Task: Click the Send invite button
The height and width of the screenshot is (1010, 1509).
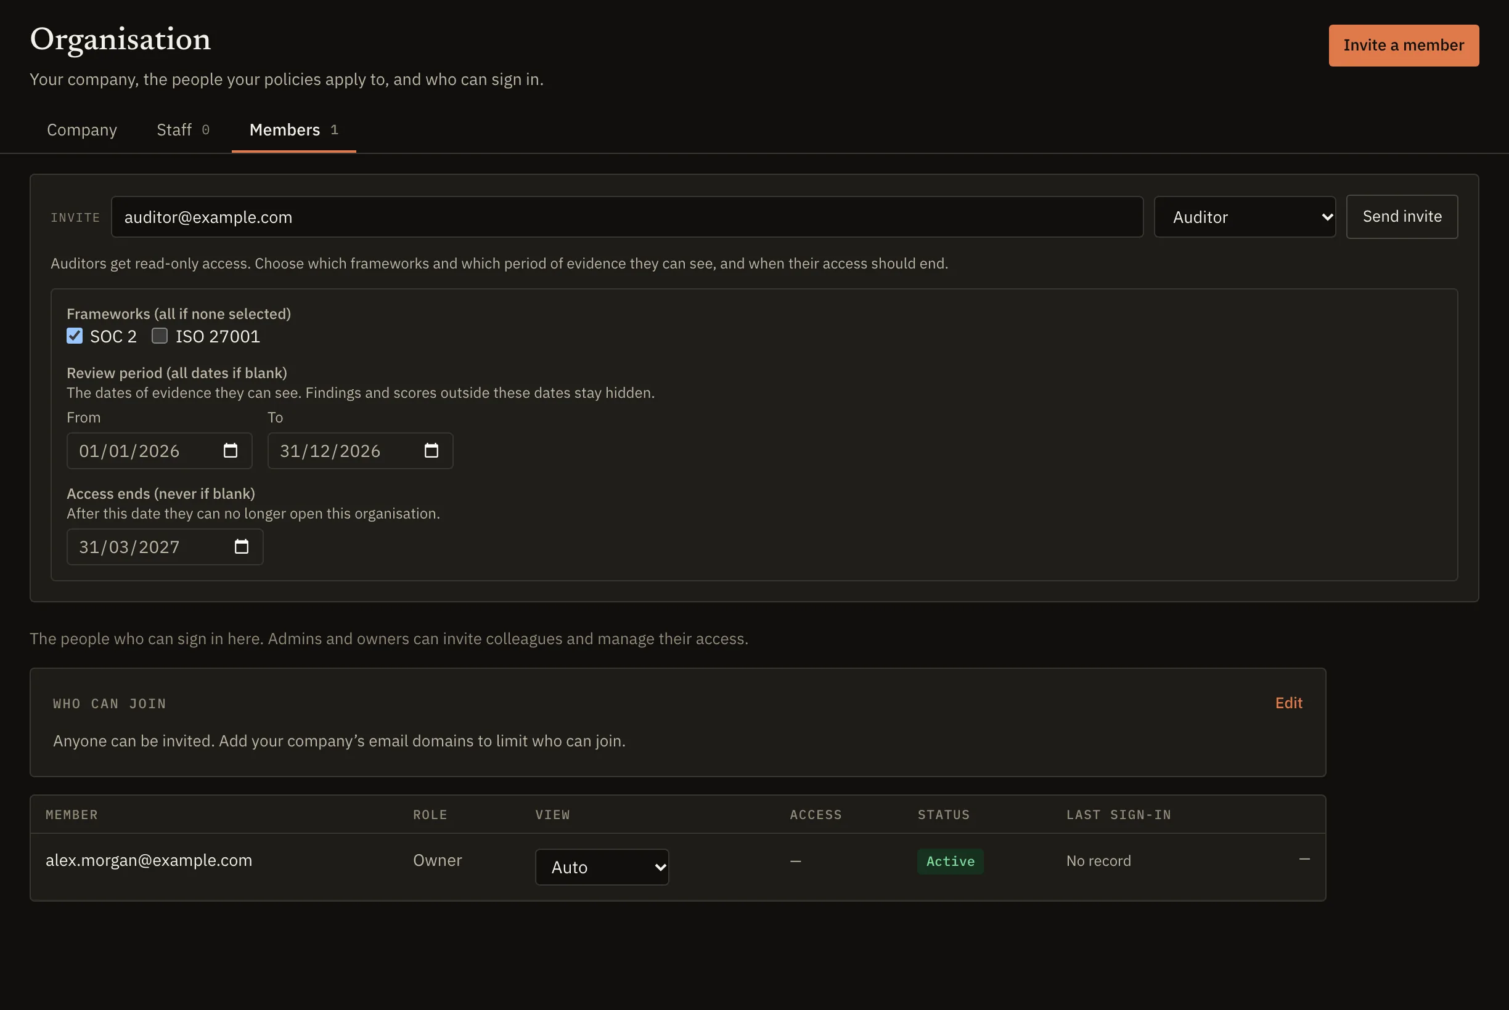Action: coord(1402,216)
